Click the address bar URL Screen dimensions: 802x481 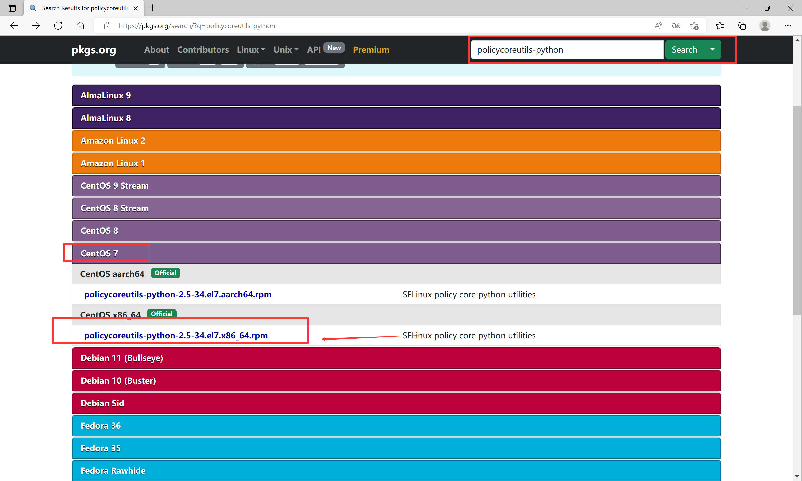(197, 26)
